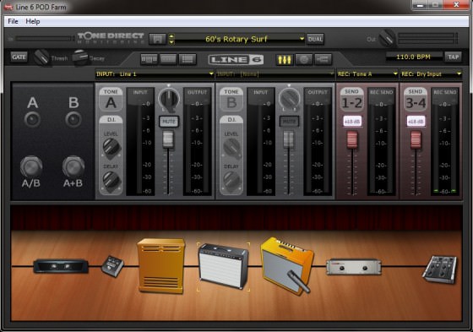Mute Tone A
This screenshot has width=473, height=332.
click(x=169, y=122)
